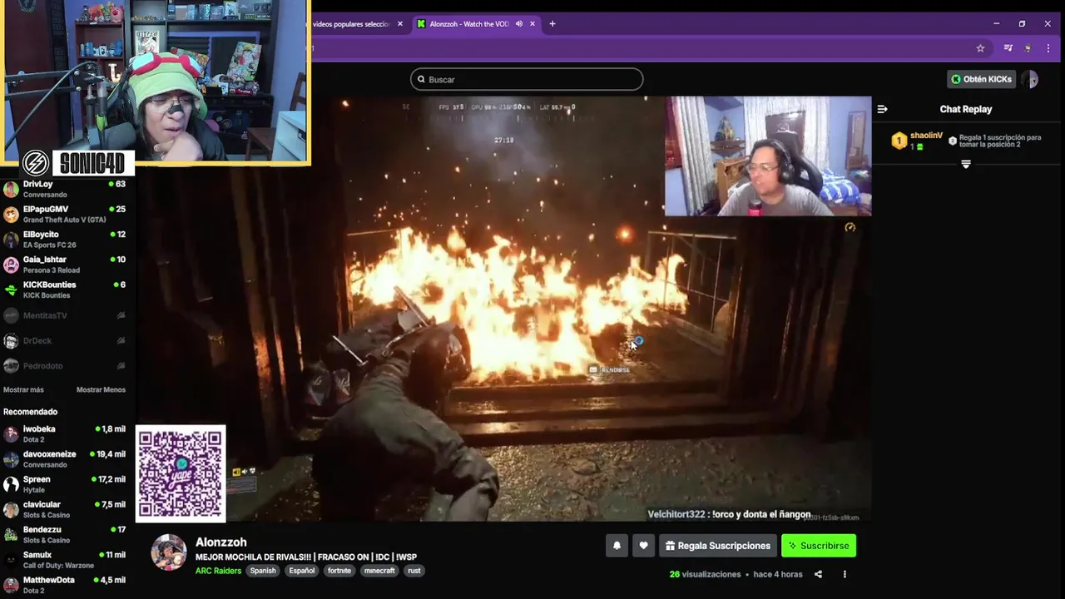The image size is (1065, 599).
Task: Expand list with Mostrar más
Action: (23, 389)
